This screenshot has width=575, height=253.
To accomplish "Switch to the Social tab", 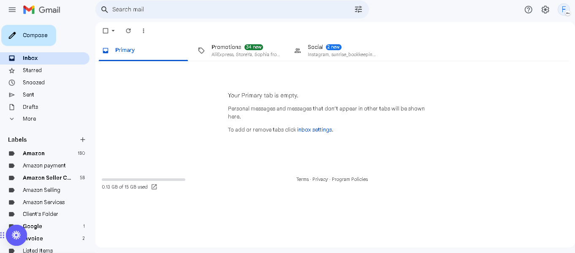I will pyautogui.click(x=336, y=51).
